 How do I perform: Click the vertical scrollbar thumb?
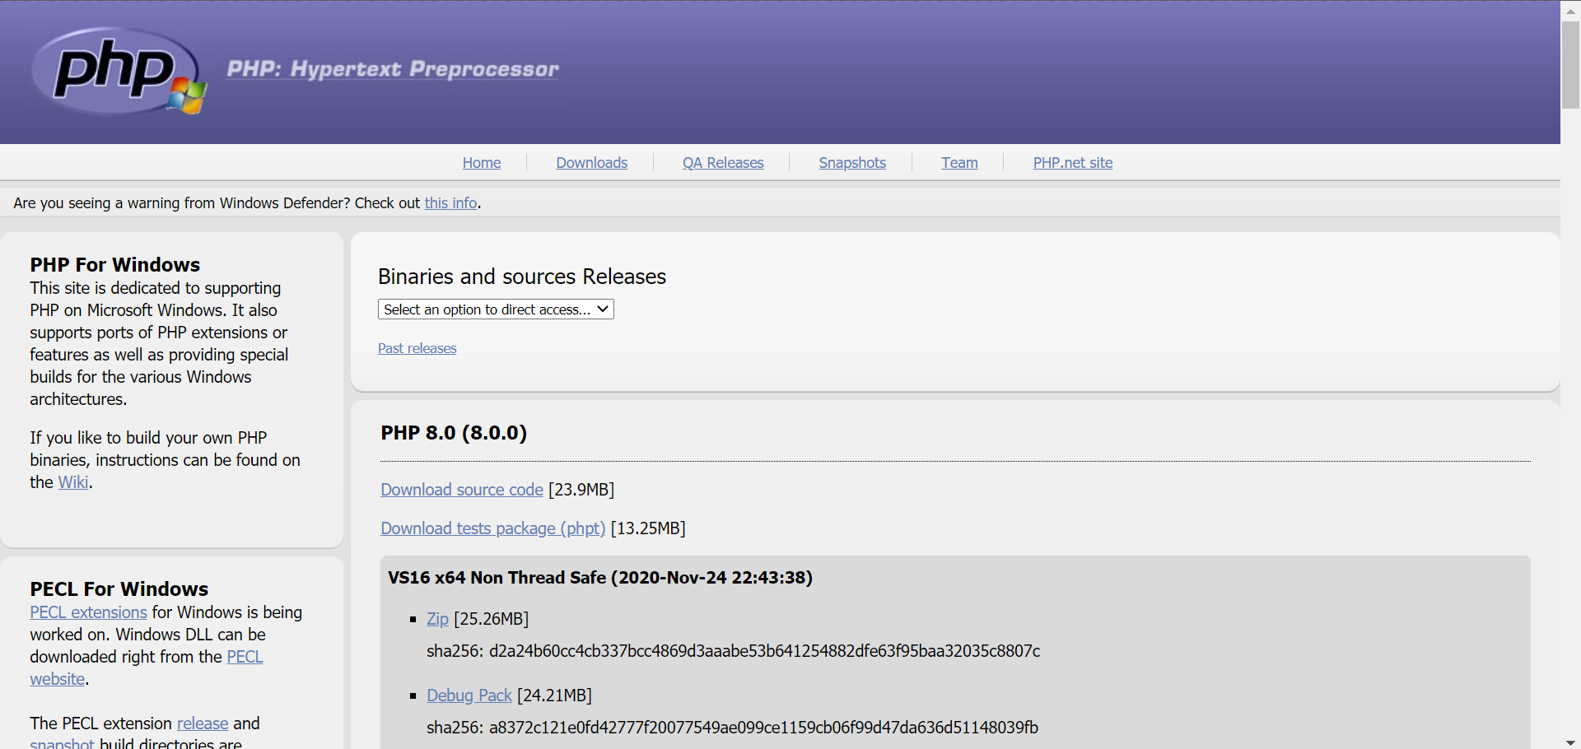coord(1570,64)
